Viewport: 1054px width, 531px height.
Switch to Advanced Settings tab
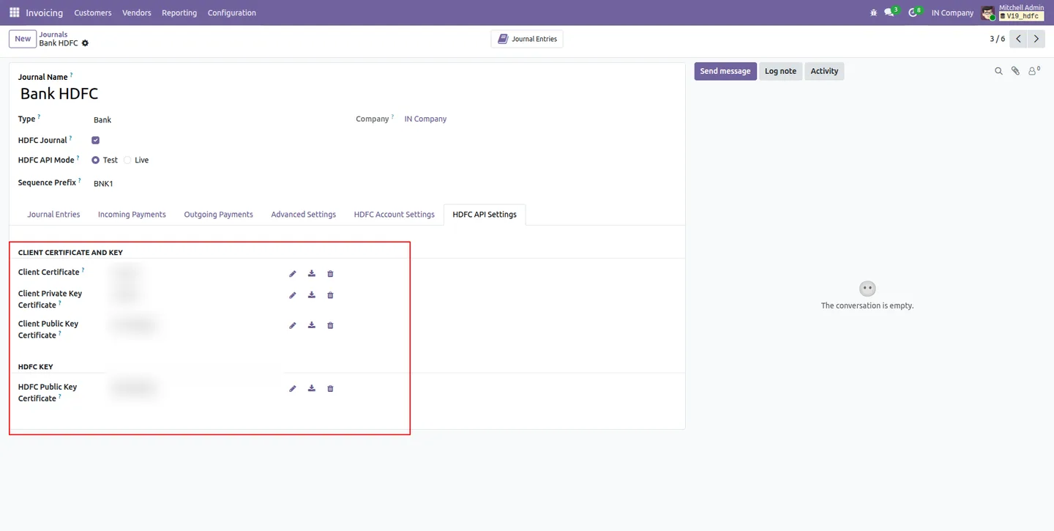point(303,215)
